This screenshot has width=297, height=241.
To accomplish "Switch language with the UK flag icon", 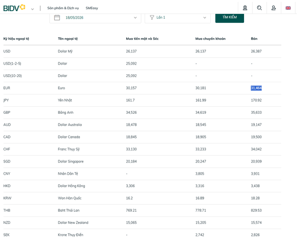I will coord(288,8).
